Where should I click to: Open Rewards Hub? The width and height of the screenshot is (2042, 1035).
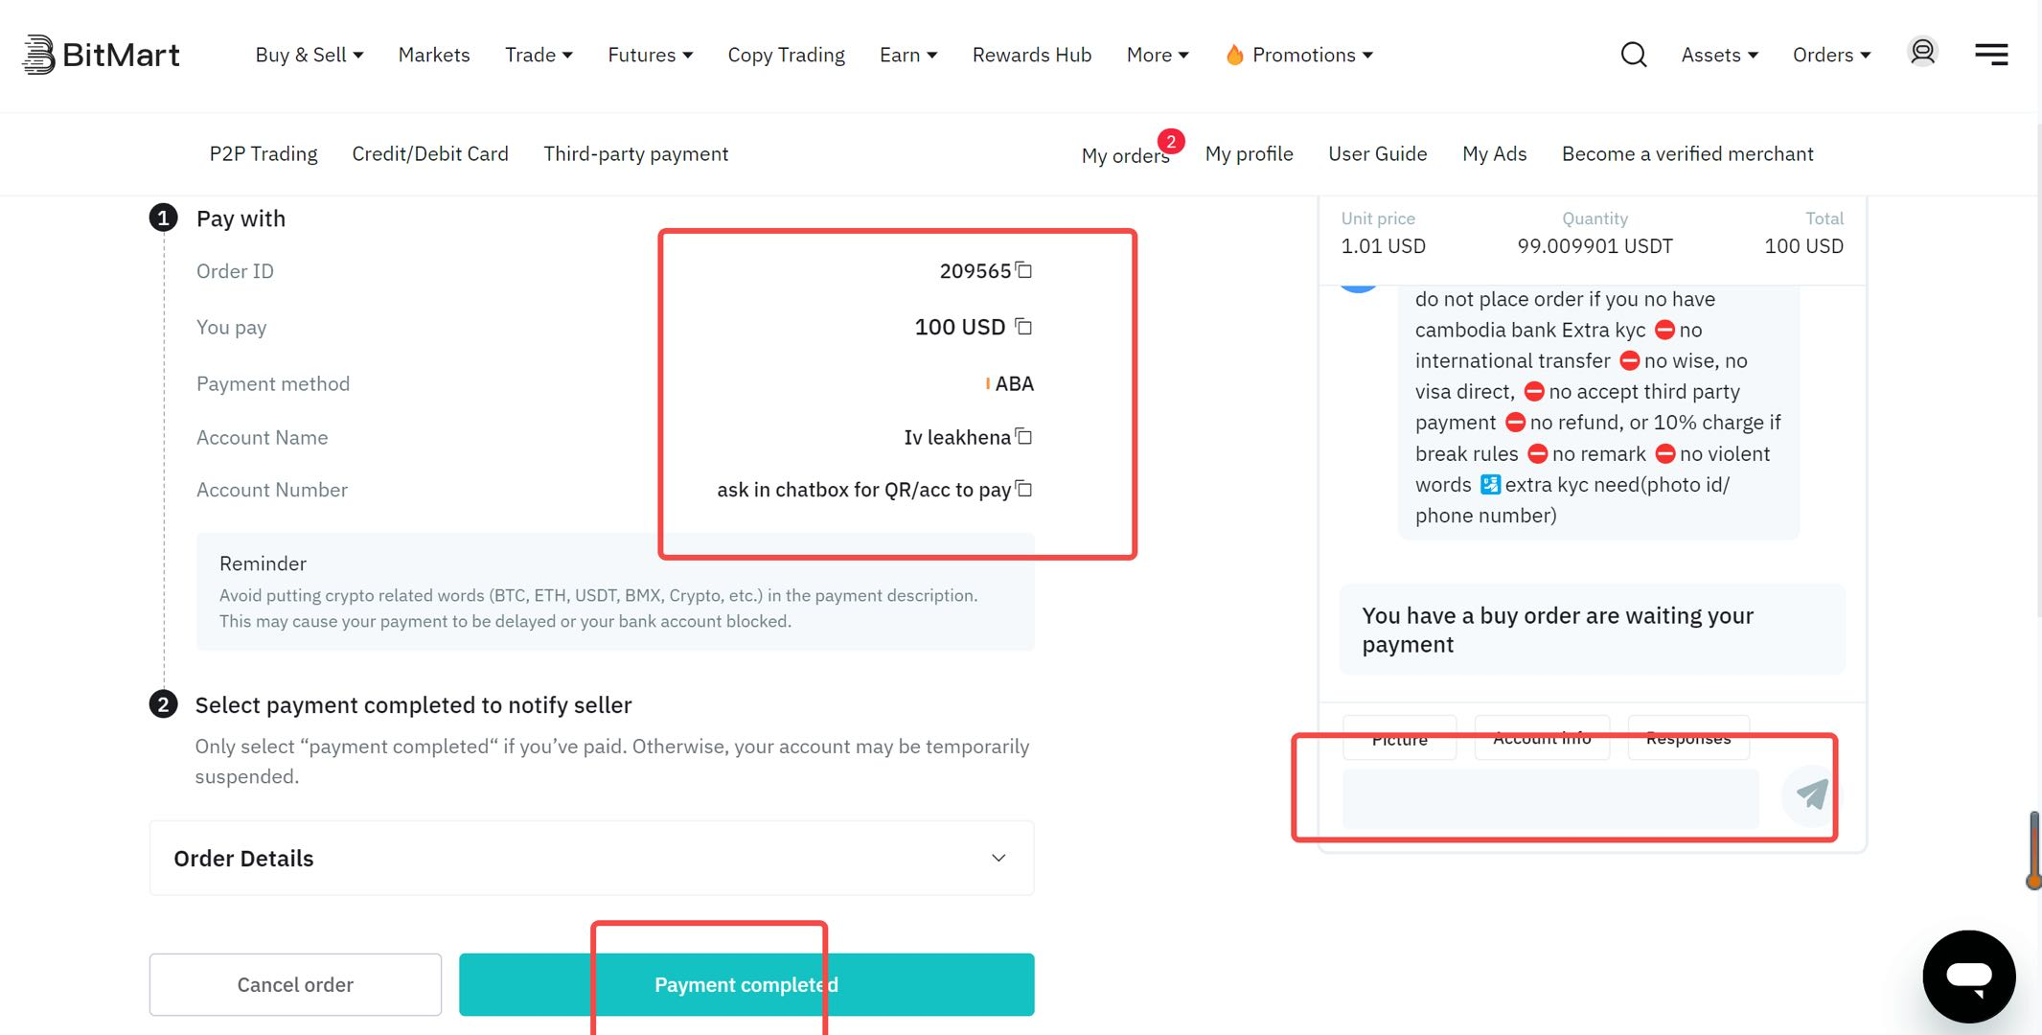(x=1032, y=55)
